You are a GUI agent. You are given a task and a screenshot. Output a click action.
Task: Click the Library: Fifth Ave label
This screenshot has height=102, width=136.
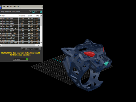pos(10,12)
